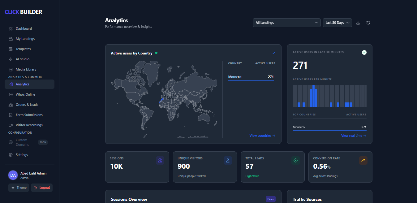Toggle the Active Users in Last 30 Minutes checkmark
The image size is (417, 203).
(x=364, y=52)
